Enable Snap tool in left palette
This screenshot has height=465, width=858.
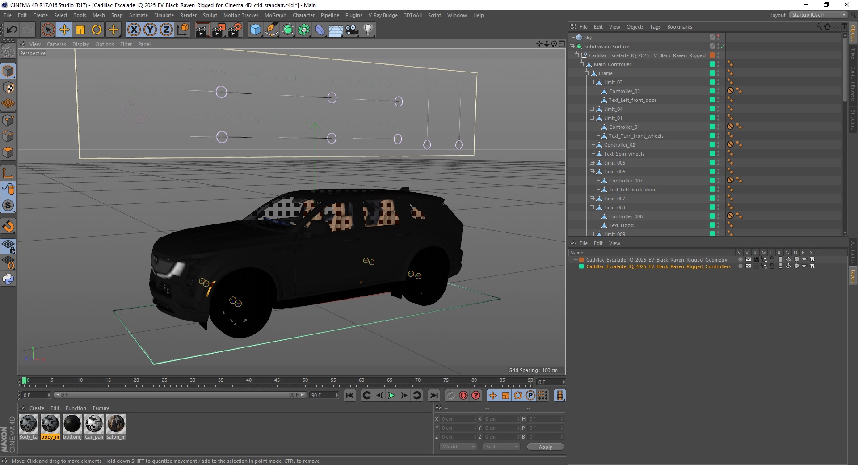[8, 205]
